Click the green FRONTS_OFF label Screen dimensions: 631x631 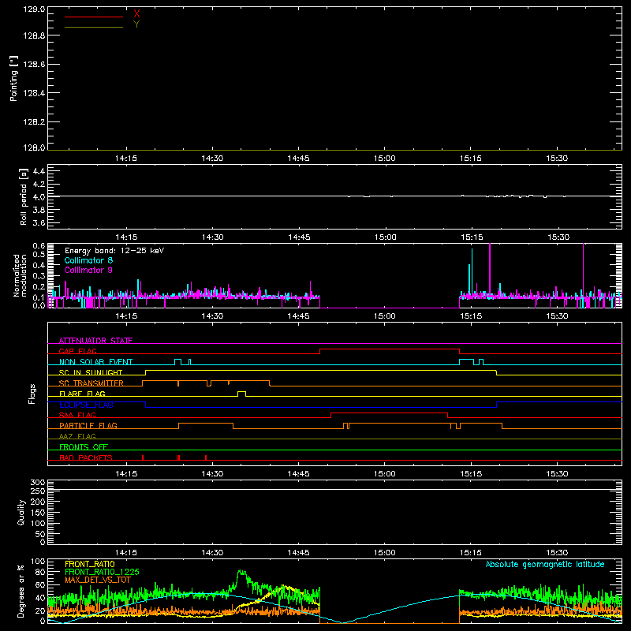(84, 446)
